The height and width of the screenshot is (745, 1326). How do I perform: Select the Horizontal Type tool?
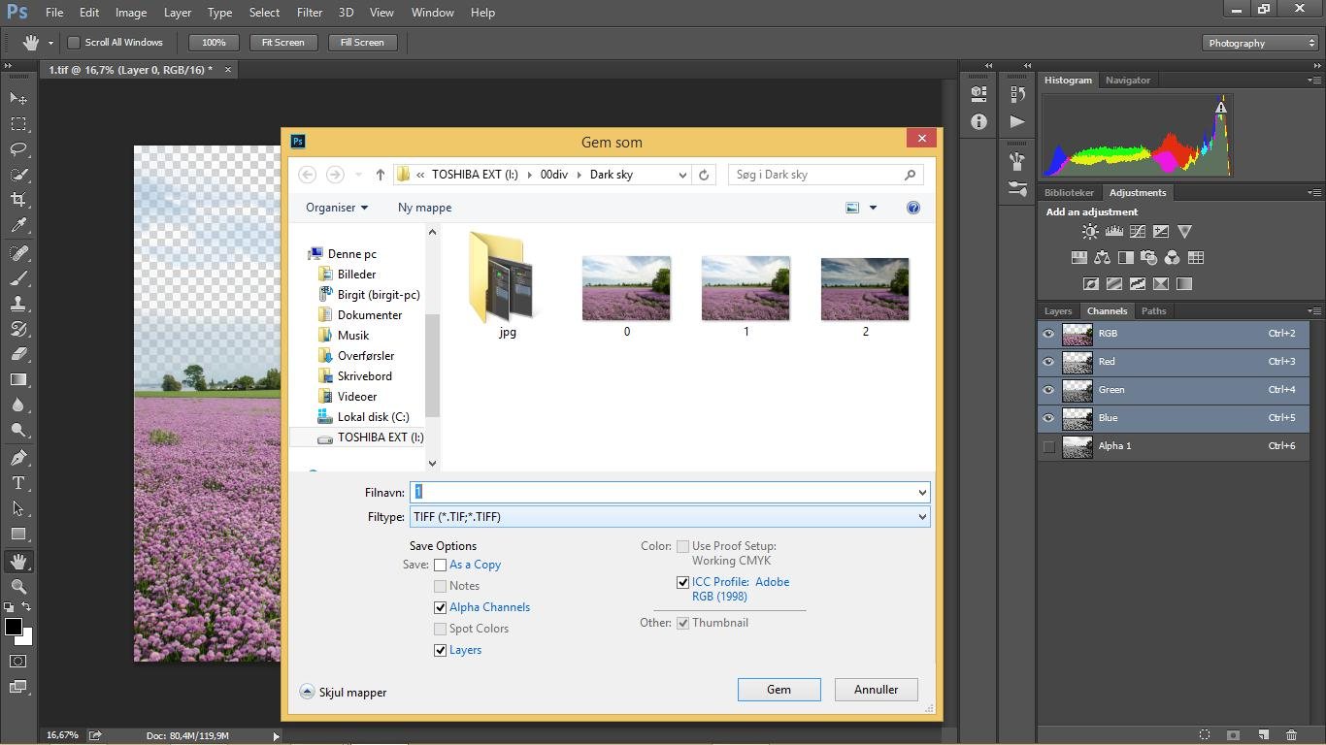click(18, 483)
